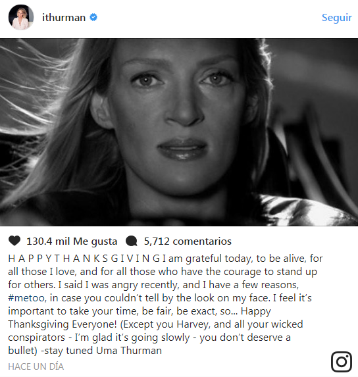This screenshot has width=358, height=377.
Task: Open the Instagram logo icon
Action: point(342,362)
